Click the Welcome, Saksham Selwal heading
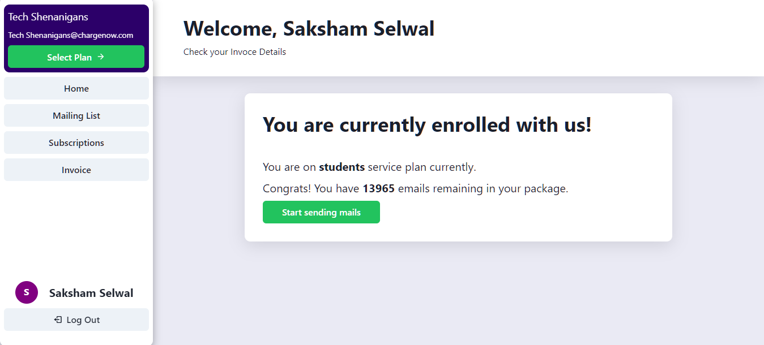764x345 pixels. [309, 29]
